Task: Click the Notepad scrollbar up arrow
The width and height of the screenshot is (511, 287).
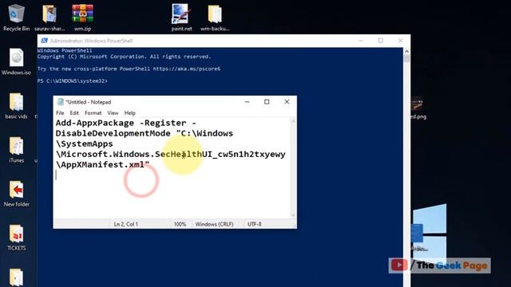Action: 293,121
